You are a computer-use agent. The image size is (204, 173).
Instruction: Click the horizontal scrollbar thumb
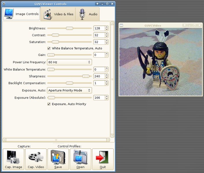pos(56,140)
